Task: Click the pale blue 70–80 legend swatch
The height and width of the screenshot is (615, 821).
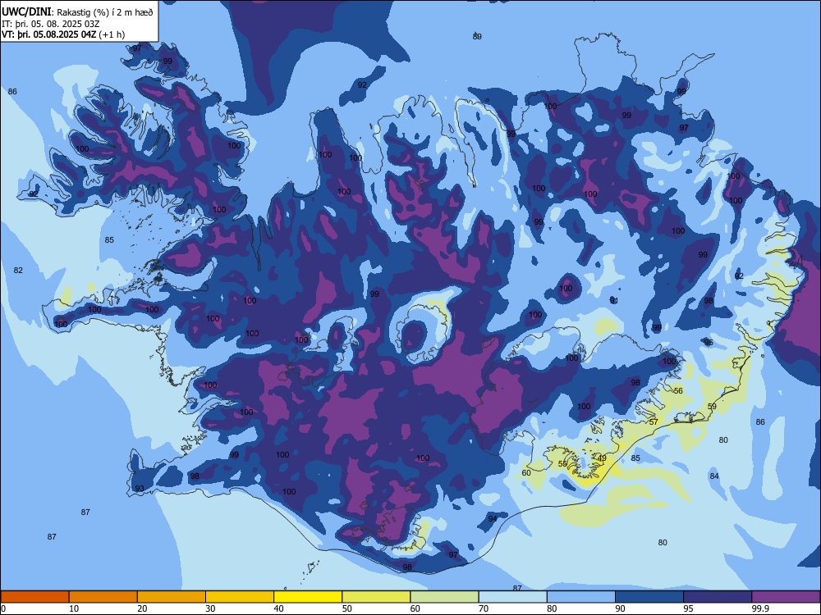Action: pyautogui.click(x=513, y=597)
